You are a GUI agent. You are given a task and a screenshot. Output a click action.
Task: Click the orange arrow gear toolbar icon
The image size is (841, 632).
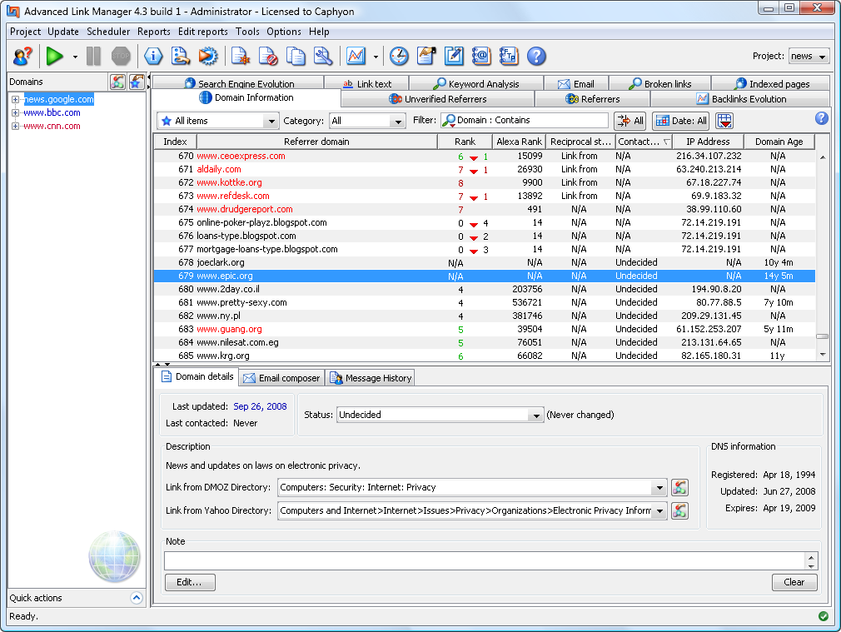tap(208, 56)
